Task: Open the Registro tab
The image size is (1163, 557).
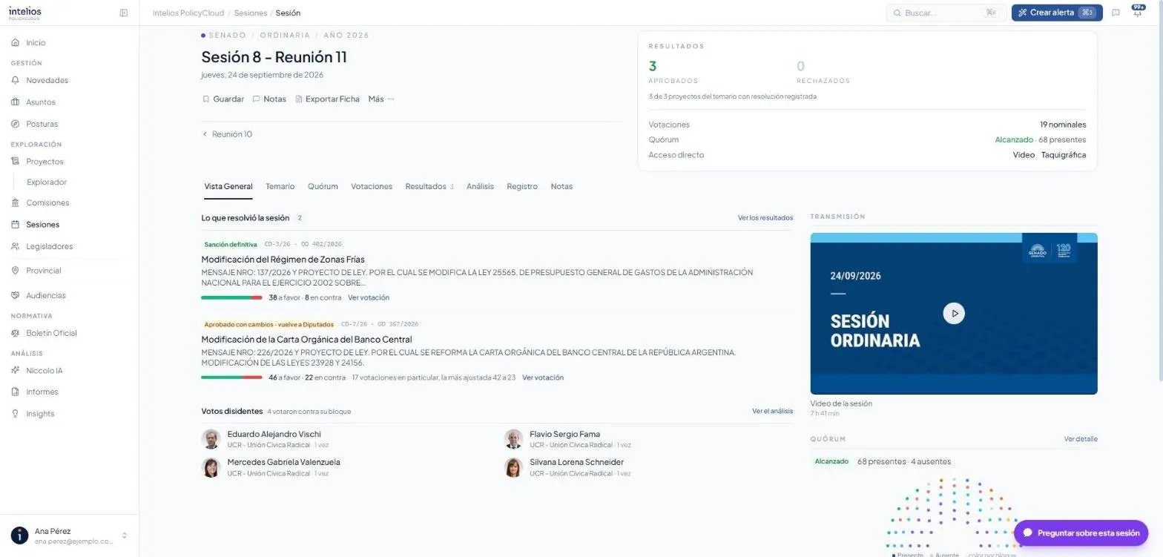Action: pyautogui.click(x=522, y=186)
